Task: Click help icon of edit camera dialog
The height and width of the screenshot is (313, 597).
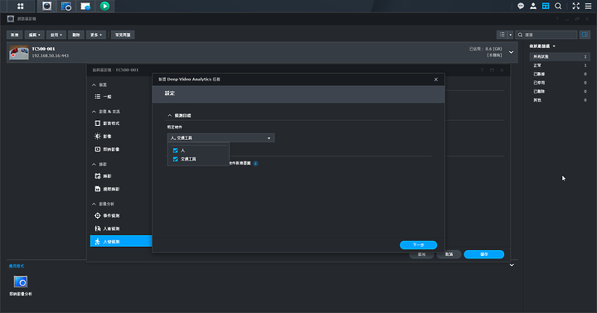Action: (x=482, y=70)
